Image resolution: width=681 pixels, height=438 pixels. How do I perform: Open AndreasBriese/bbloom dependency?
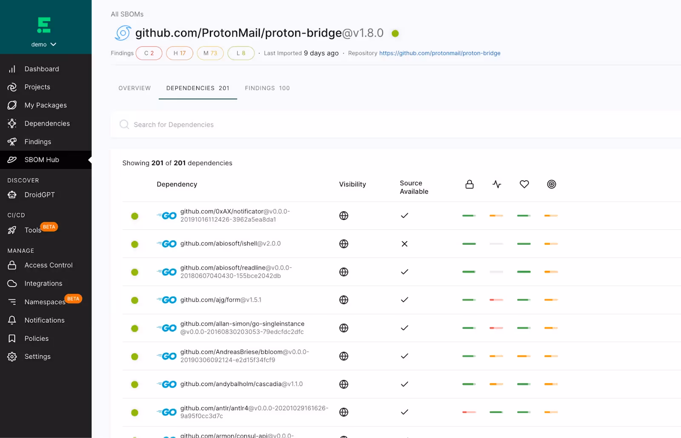click(245, 356)
